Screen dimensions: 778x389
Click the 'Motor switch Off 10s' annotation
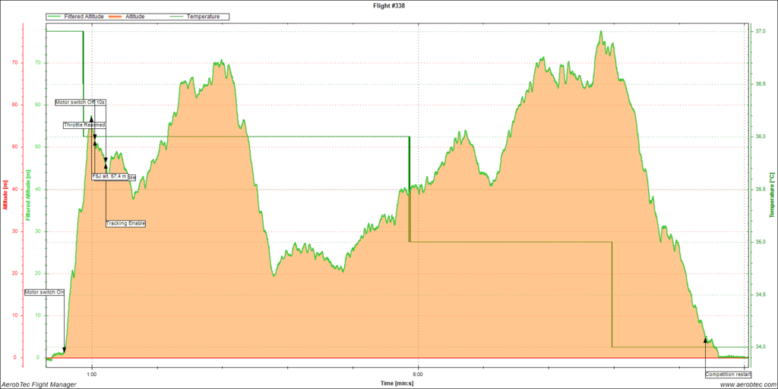point(81,102)
